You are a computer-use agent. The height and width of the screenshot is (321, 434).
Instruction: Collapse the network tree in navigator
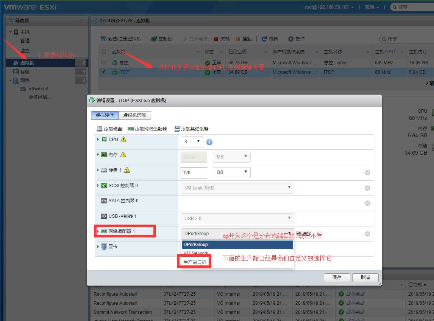pos(10,81)
